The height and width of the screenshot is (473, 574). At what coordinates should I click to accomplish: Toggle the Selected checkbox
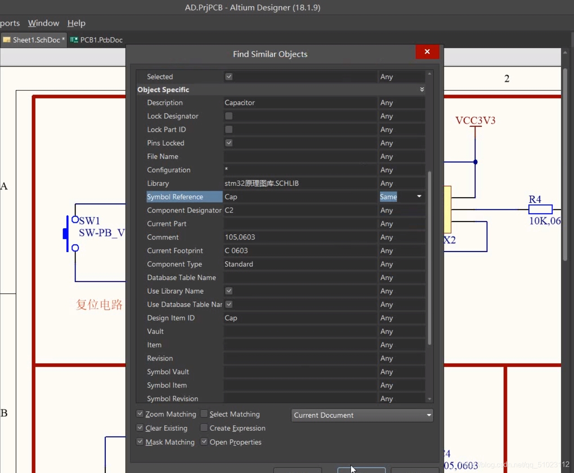point(229,77)
